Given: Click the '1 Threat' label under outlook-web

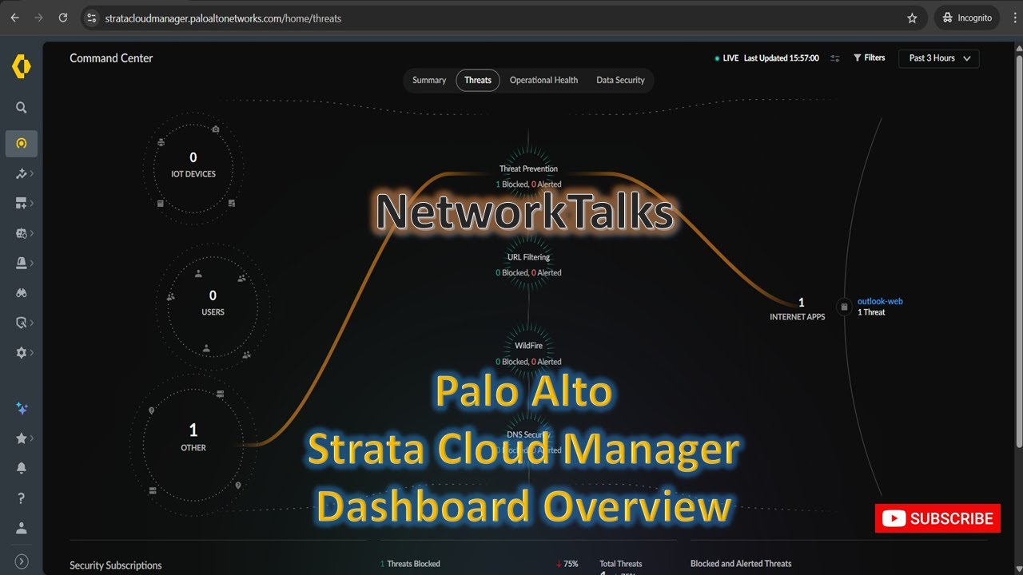Looking at the screenshot, I should click(871, 312).
